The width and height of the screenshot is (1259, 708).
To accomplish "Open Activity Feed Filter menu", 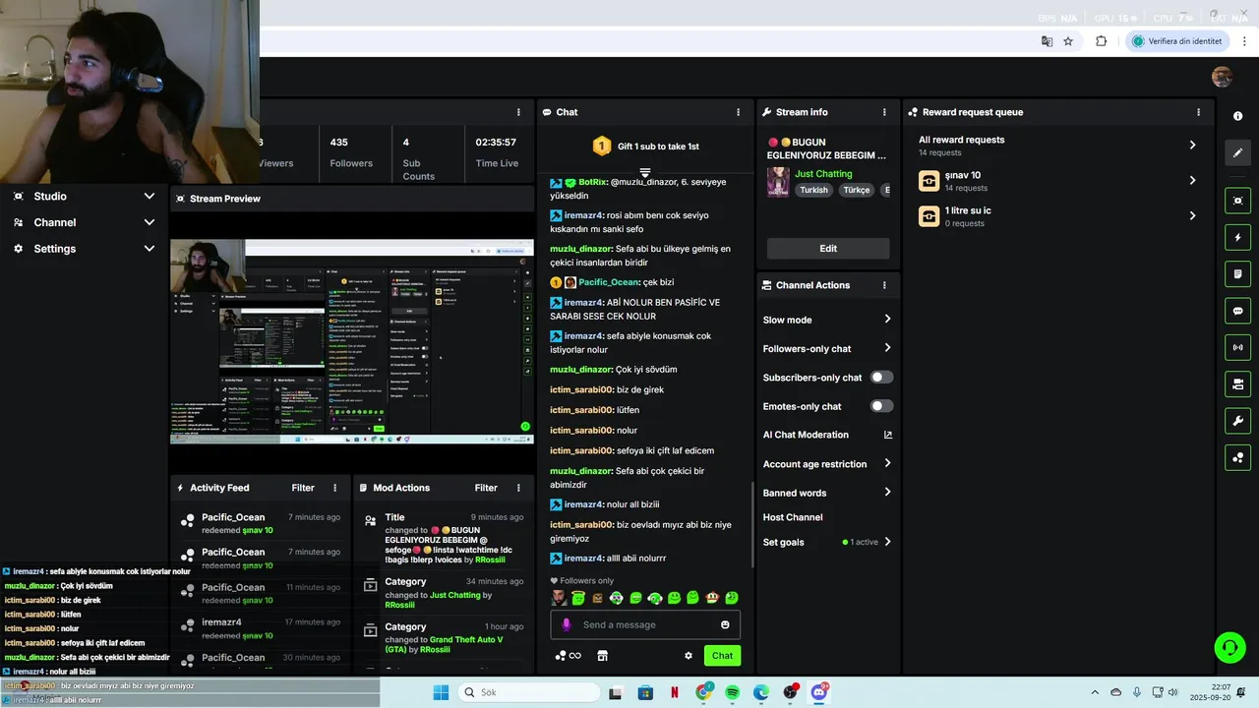I will [303, 488].
